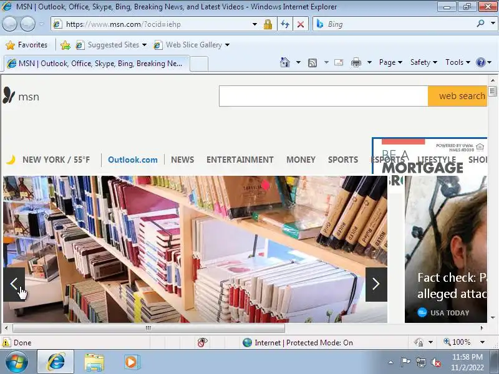Screen dimensions: 499x374
Task: Expand the feeds dropdown arrow
Action: coord(326,62)
